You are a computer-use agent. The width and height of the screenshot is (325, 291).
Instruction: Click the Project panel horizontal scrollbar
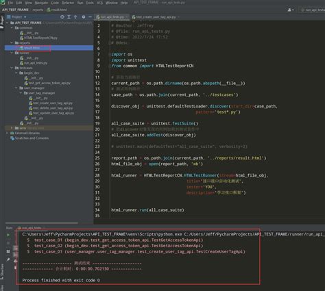[x=42, y=223]
